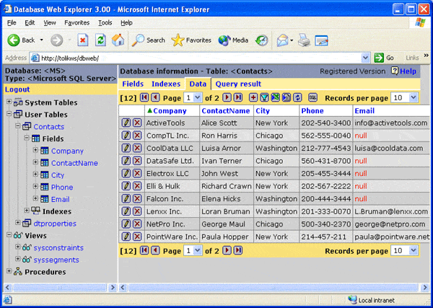
Task: Go to last page in top pager
Action: (x=238, y=97)
